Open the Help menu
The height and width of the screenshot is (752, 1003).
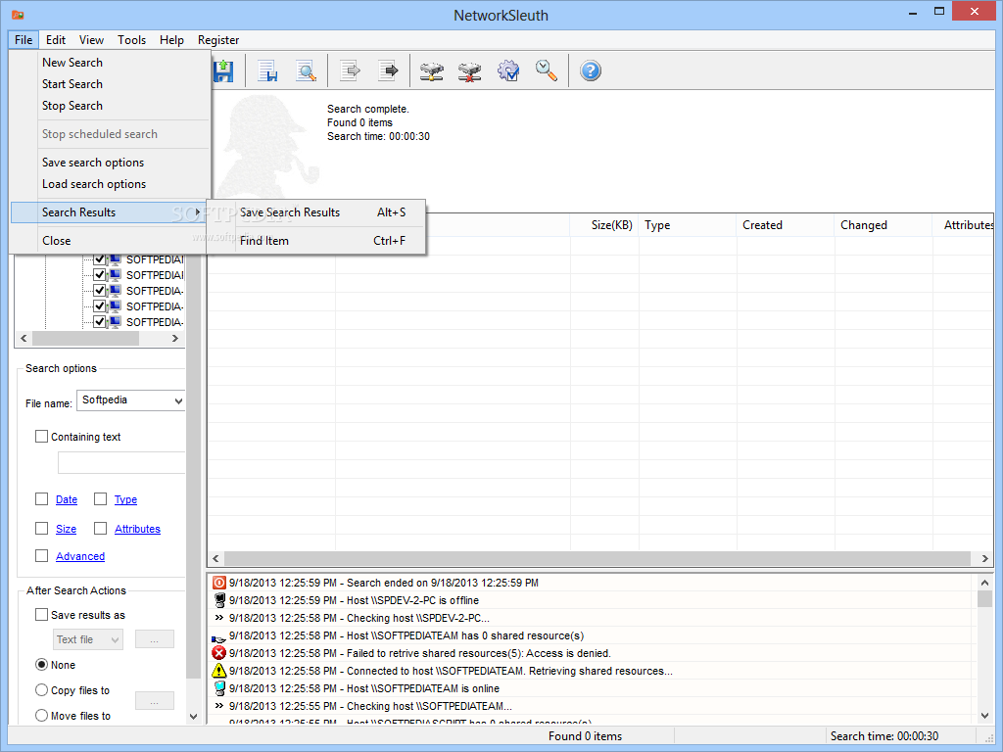171,39
